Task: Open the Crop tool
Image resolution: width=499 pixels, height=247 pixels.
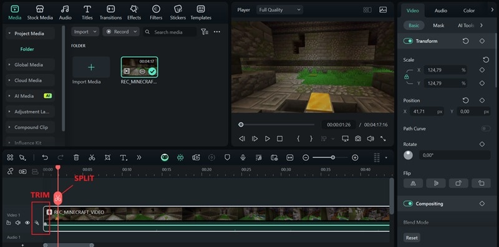Action: click(x=107, y=157)
